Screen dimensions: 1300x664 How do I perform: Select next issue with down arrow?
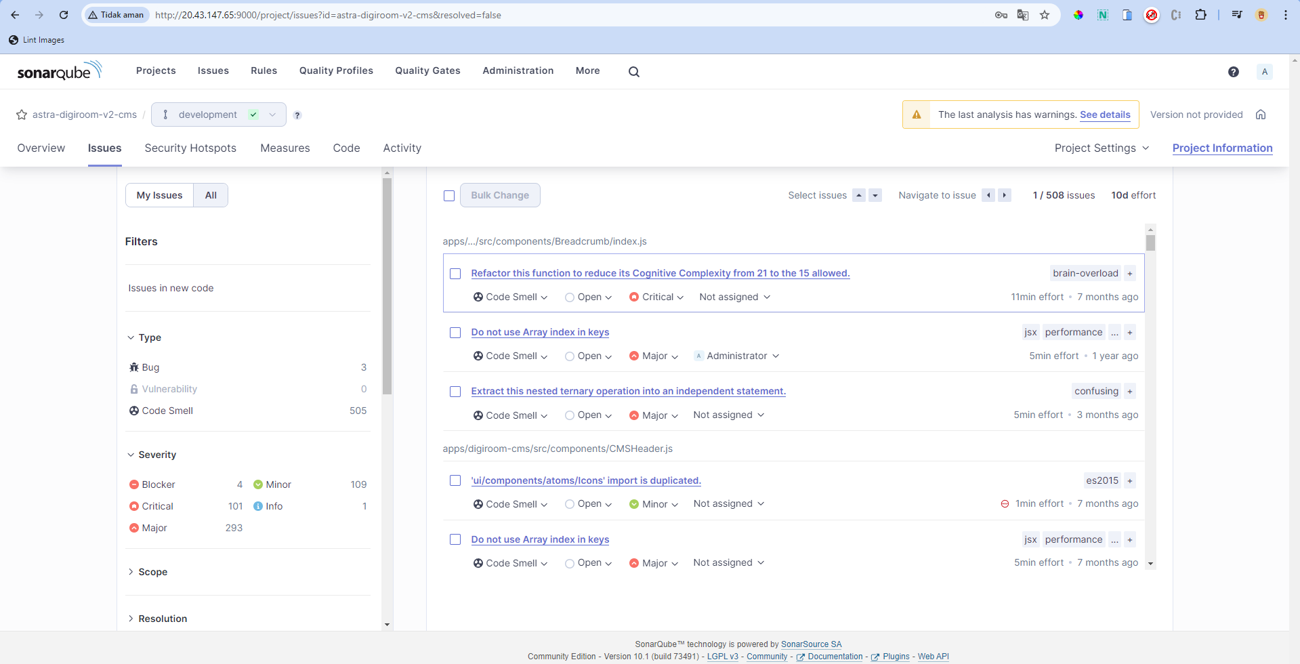click(875, 195)
